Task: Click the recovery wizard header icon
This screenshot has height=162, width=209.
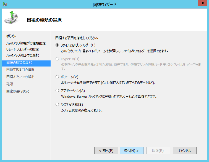Action: click(12, 18)
